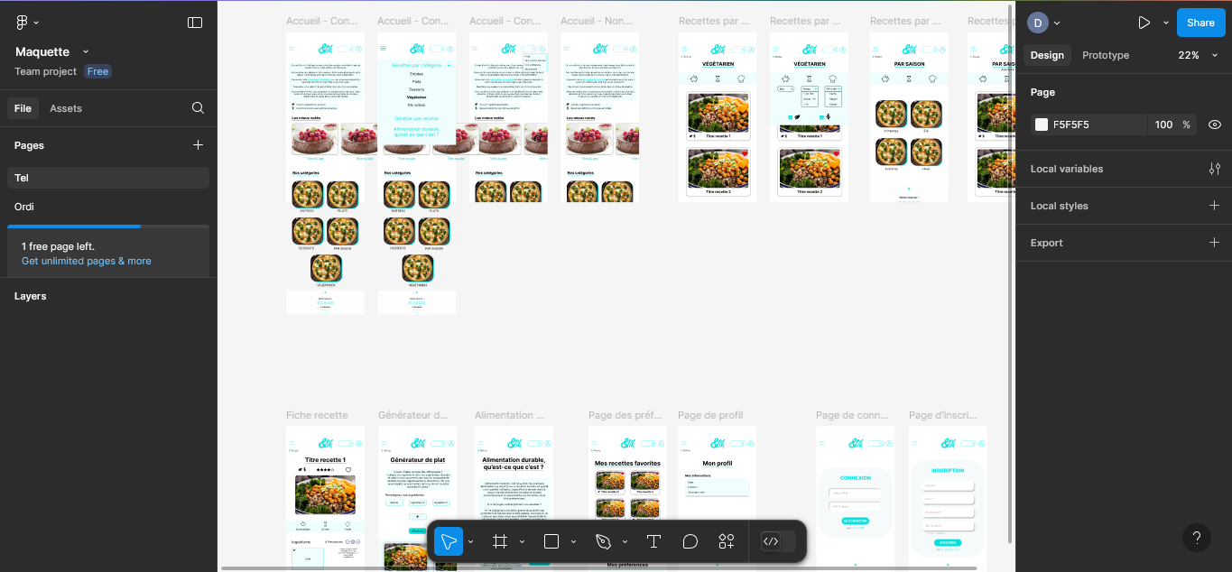
Task: Click the blue Share button
Action: pyautogui.click(x=1200, y=23)
